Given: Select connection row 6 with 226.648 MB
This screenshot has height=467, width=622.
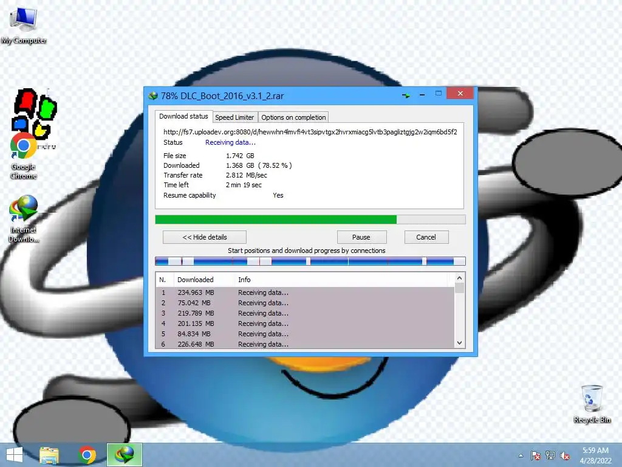Looking at the screenshot, I should [306, 344].
